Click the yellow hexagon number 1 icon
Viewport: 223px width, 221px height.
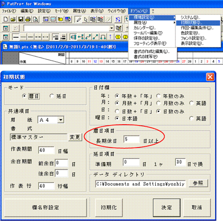(118, 37)
